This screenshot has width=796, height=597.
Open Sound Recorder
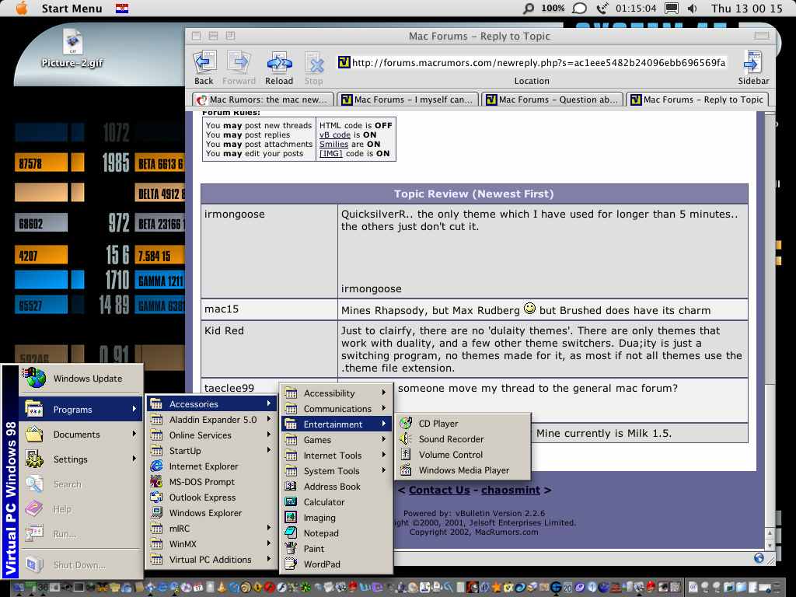pos(451,439)
